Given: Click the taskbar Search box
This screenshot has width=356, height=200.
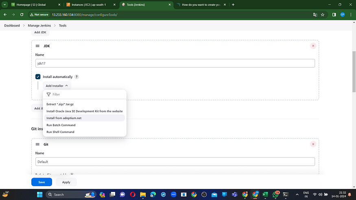Looking at the screenshot, I should click(71, 195).
